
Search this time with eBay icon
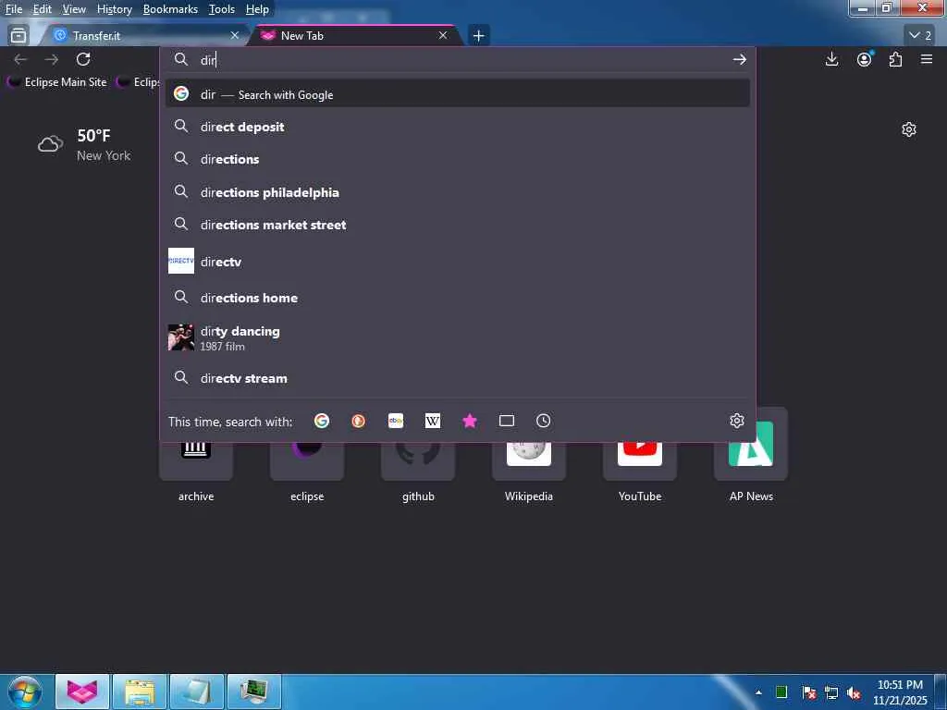(x=396, y=421)
